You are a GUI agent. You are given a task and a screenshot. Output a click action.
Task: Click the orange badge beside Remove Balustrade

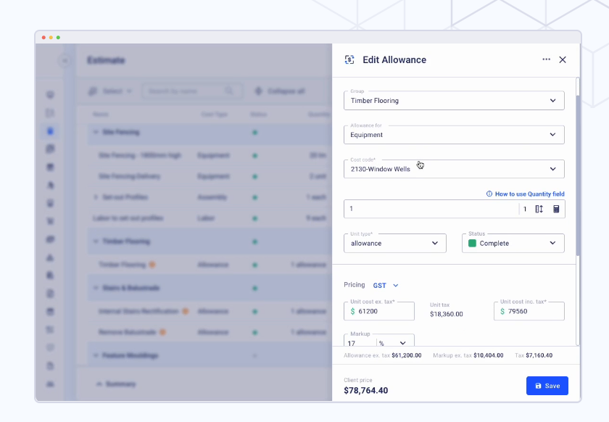(x=162, y=332)
